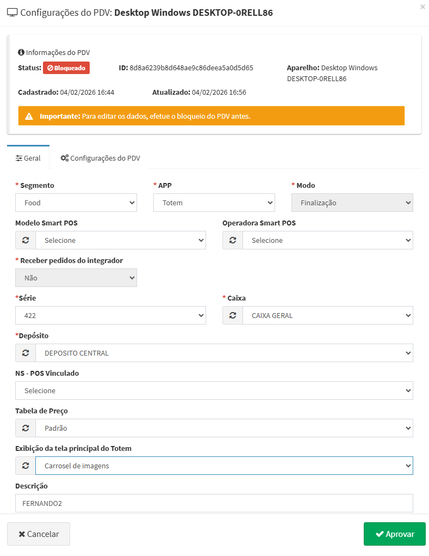Expand NS - POS Vinculado dropdown
Image resolution: width=429 pixels, height=556 pixels.
pos(214,390)
